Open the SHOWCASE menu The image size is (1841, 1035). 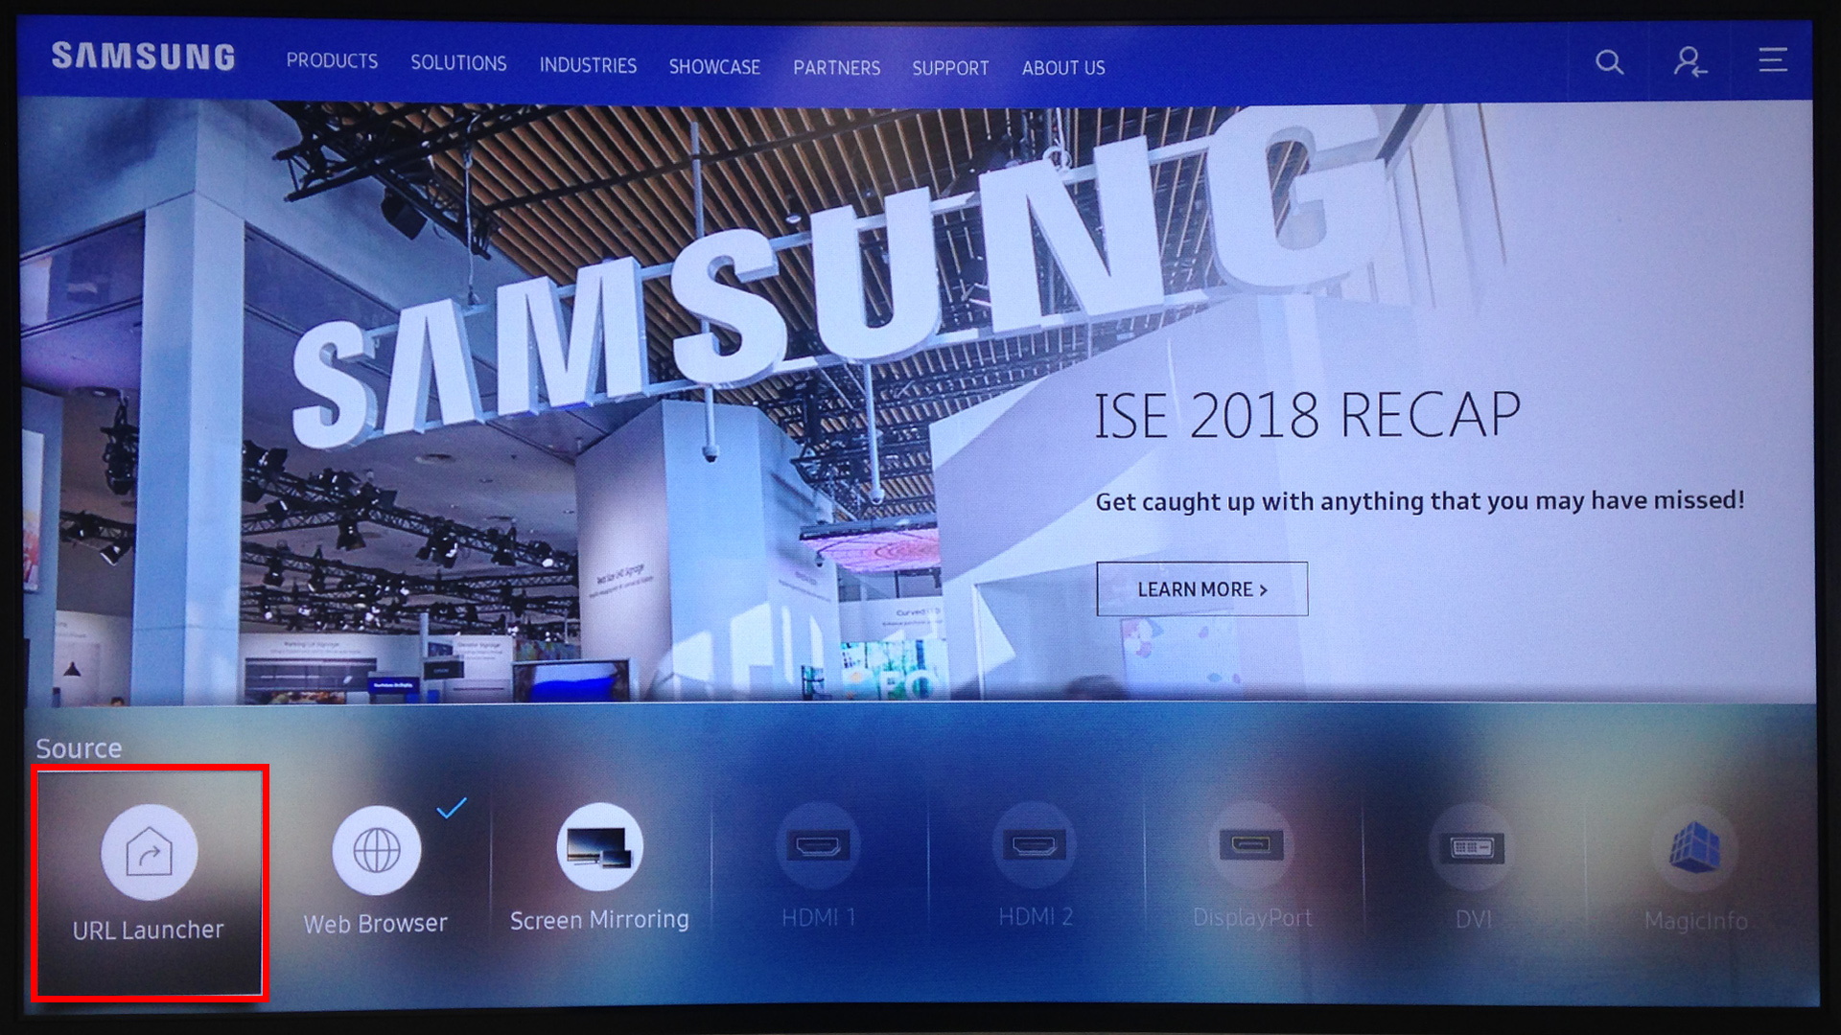pos(714,67)
